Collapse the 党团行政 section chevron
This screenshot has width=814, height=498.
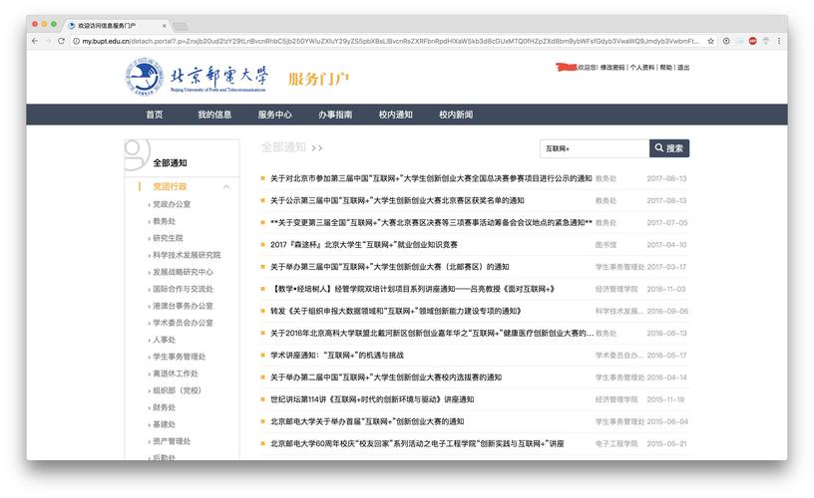point(226,186)
